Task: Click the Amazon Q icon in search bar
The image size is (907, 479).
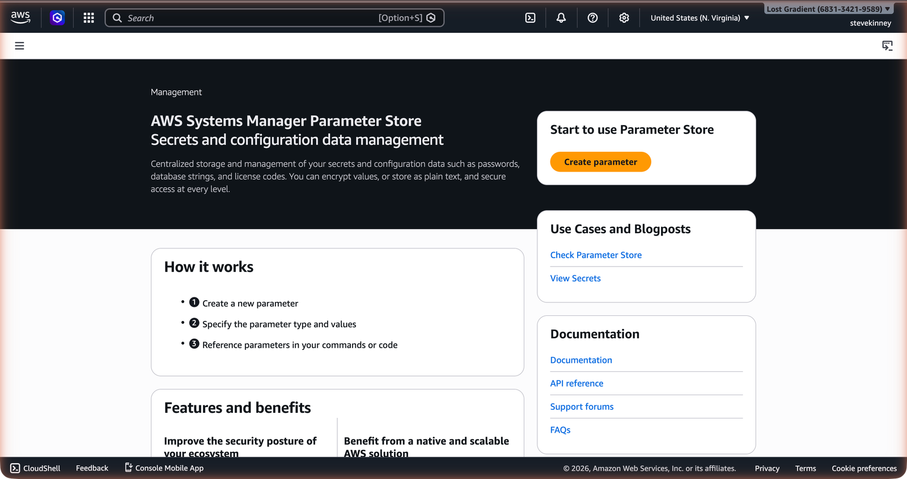Action: [431, 18]
